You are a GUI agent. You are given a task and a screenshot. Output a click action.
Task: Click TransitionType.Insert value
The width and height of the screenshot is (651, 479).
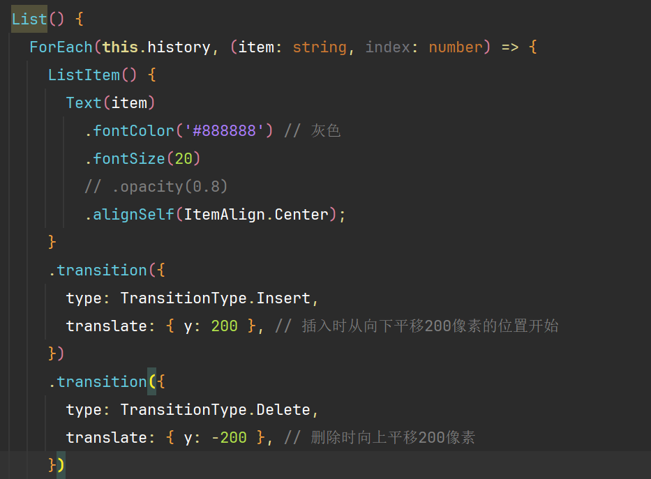point(215,298)
